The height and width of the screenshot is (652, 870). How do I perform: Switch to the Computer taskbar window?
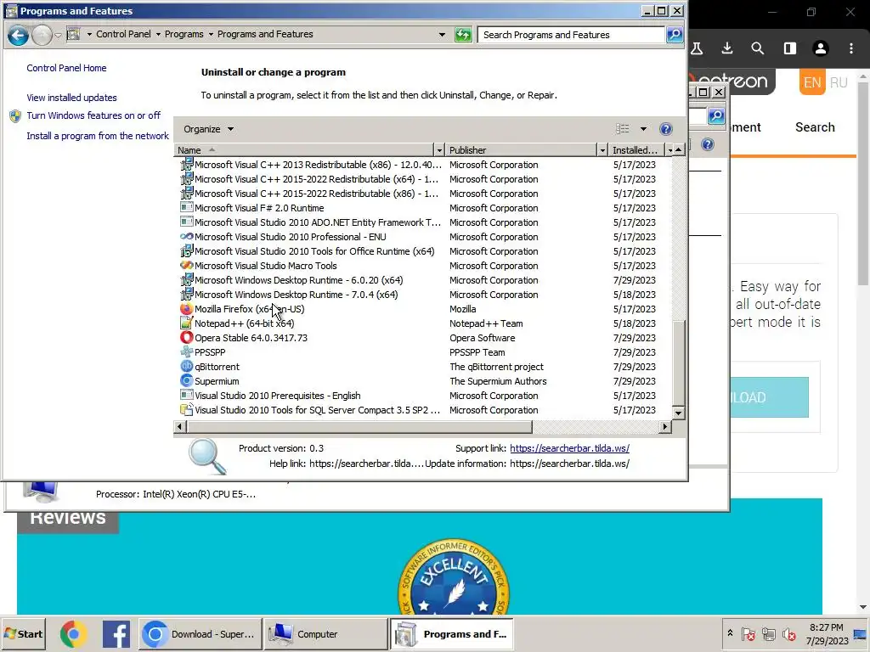(325, 634)
